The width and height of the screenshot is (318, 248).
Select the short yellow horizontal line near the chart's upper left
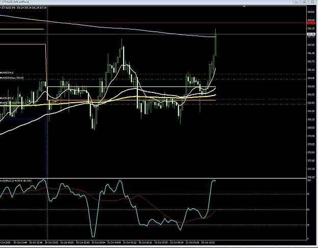[x=22, y=29]
